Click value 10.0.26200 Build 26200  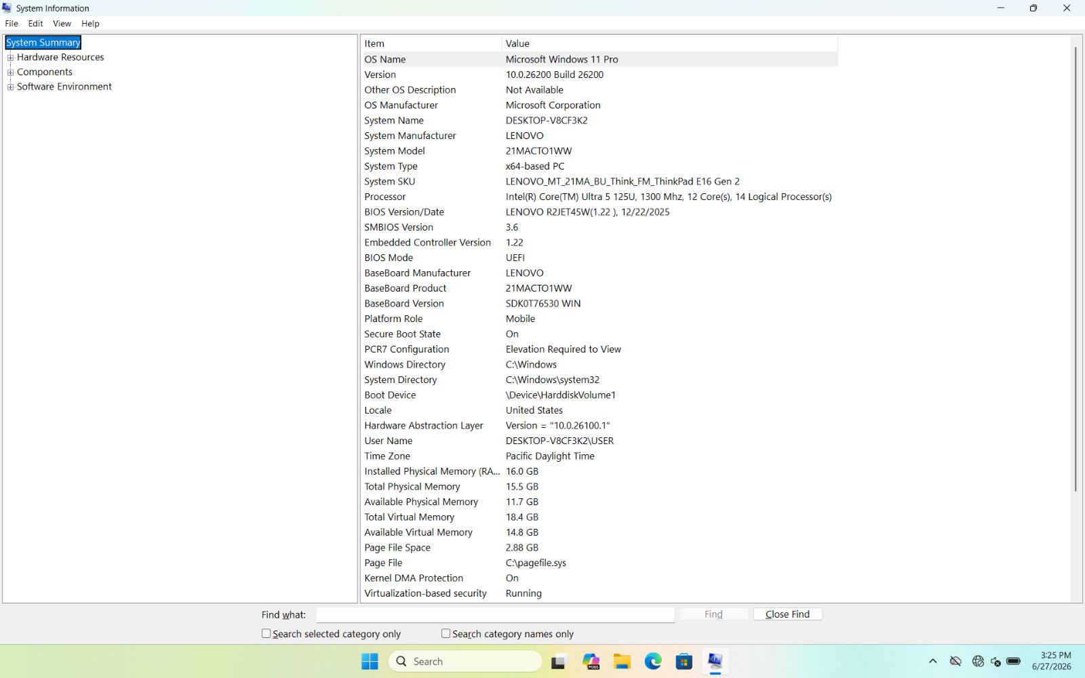coord(554,75)
